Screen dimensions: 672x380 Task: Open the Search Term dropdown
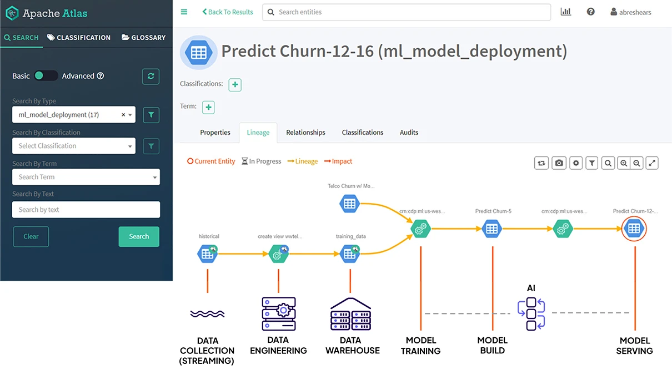(x=86, y=176)
